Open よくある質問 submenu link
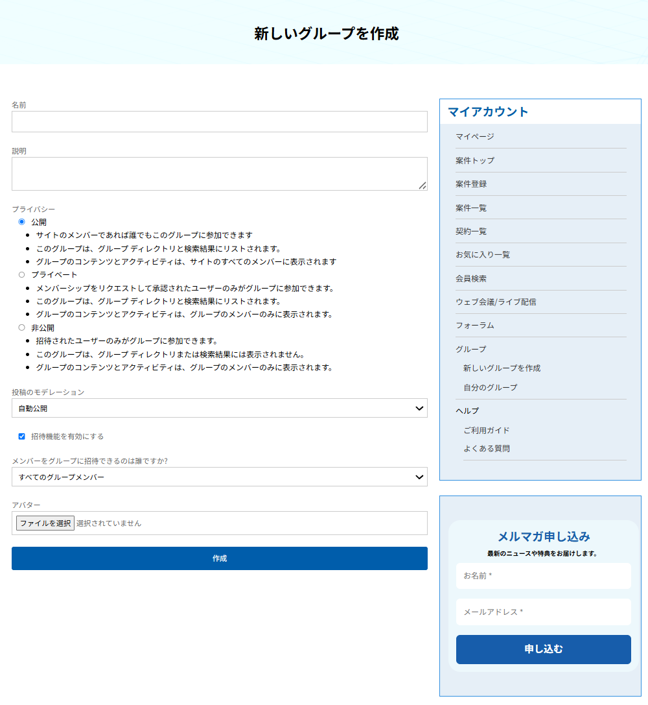 487,449
